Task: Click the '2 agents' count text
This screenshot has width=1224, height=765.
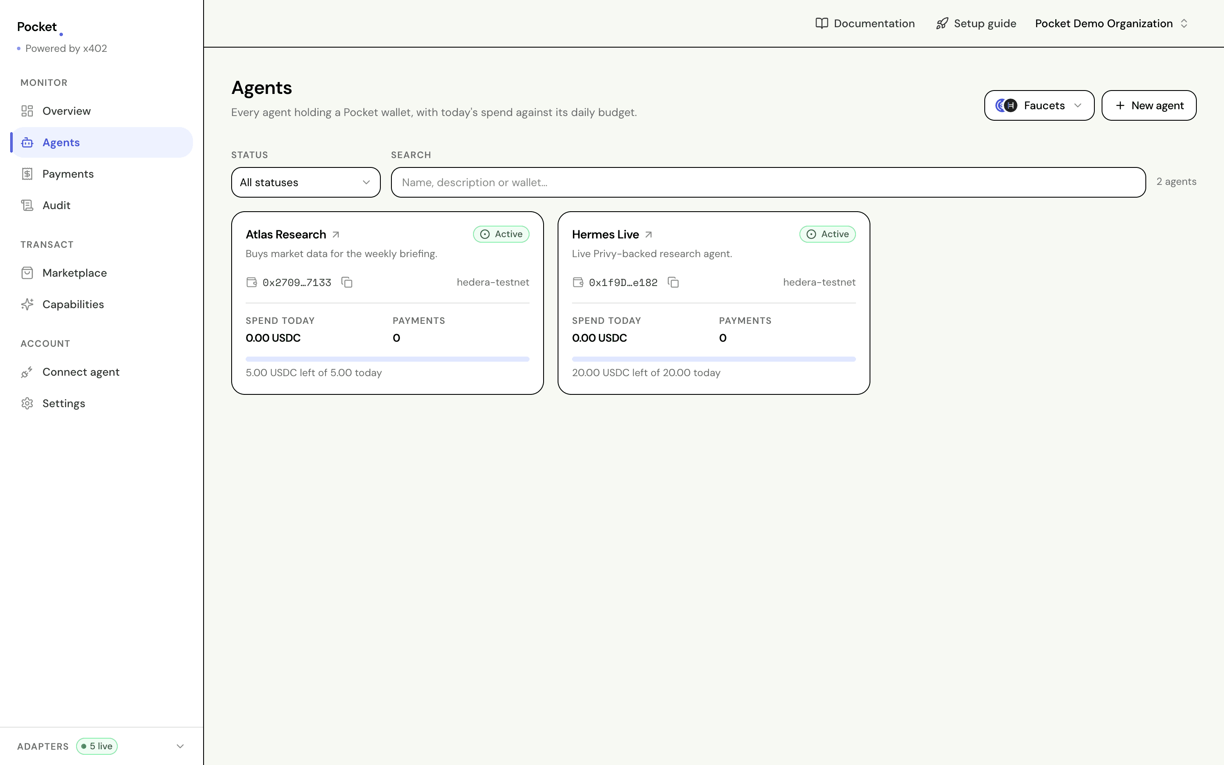Action: (x=1176, y=181)
